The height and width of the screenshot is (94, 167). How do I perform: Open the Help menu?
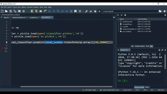(x=50, y=7)
